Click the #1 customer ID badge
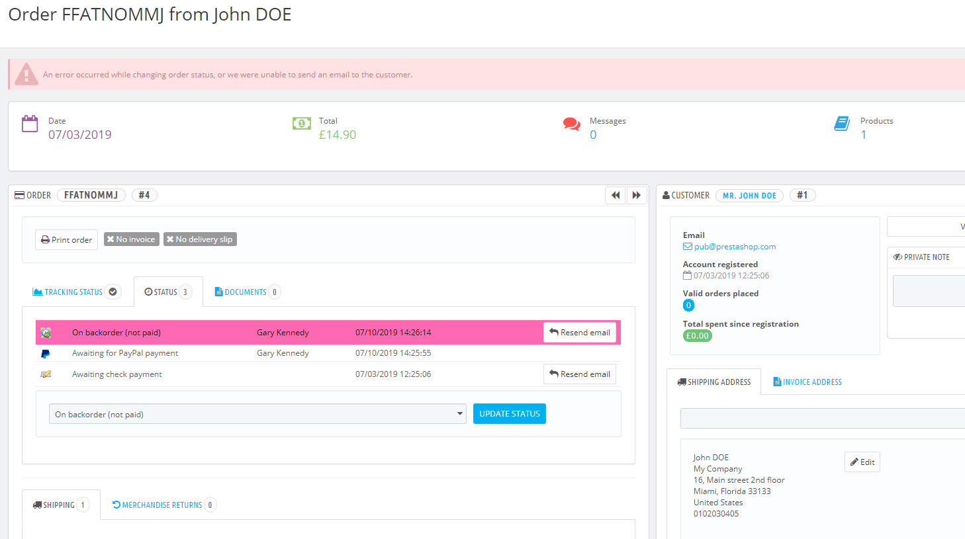 (x=802, y=195)
